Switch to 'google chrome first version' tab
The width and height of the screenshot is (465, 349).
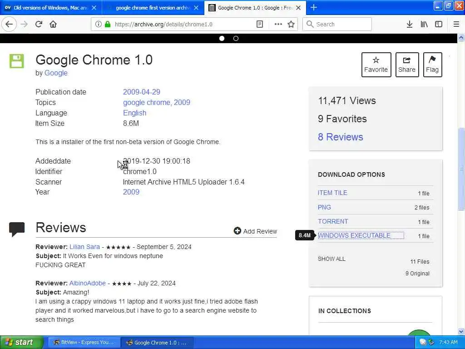(x=153, y=8)
